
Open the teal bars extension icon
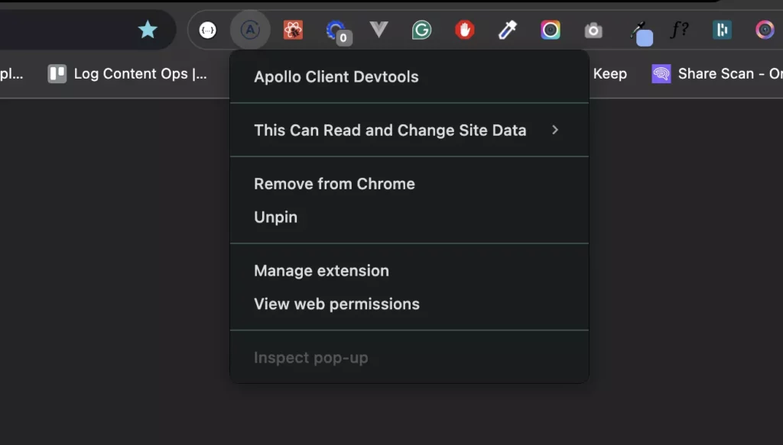click(x=722, y=30)
